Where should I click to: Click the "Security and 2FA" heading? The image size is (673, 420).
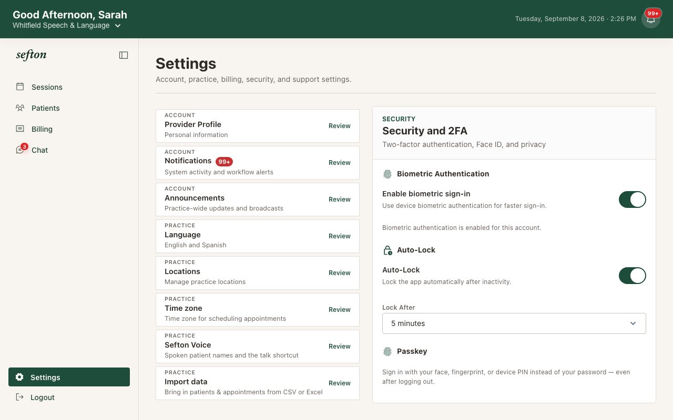425,131
